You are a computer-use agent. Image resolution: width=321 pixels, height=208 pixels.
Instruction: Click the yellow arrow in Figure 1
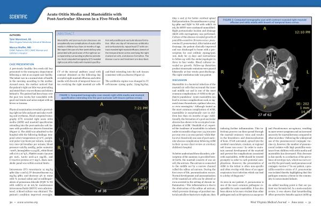coord(97,158)
